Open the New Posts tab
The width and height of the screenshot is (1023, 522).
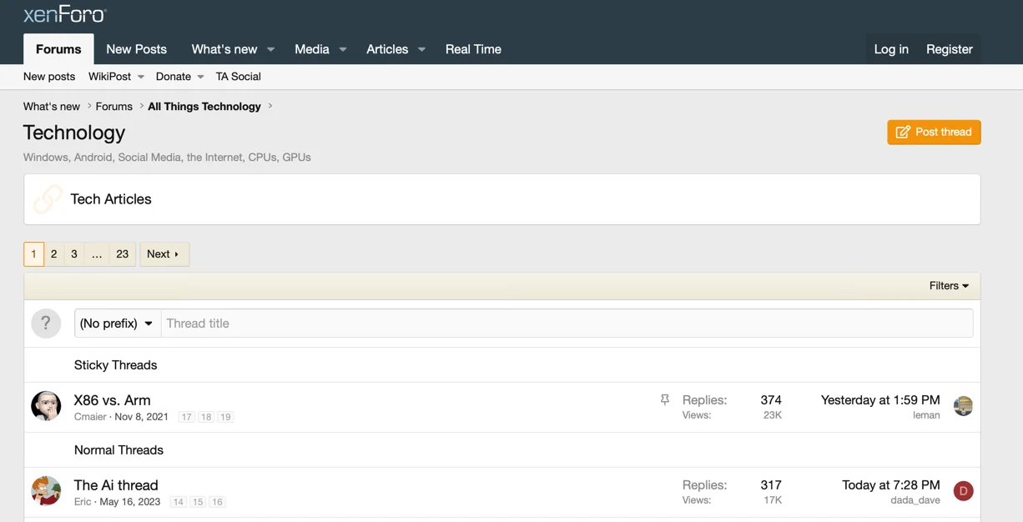(136, 49)
